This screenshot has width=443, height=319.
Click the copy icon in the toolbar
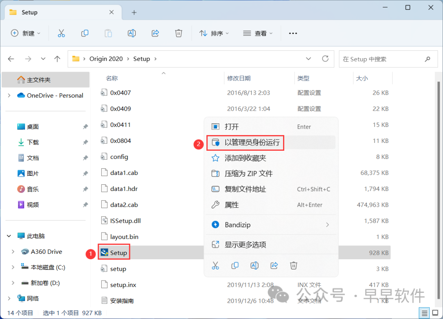point(85,33)
